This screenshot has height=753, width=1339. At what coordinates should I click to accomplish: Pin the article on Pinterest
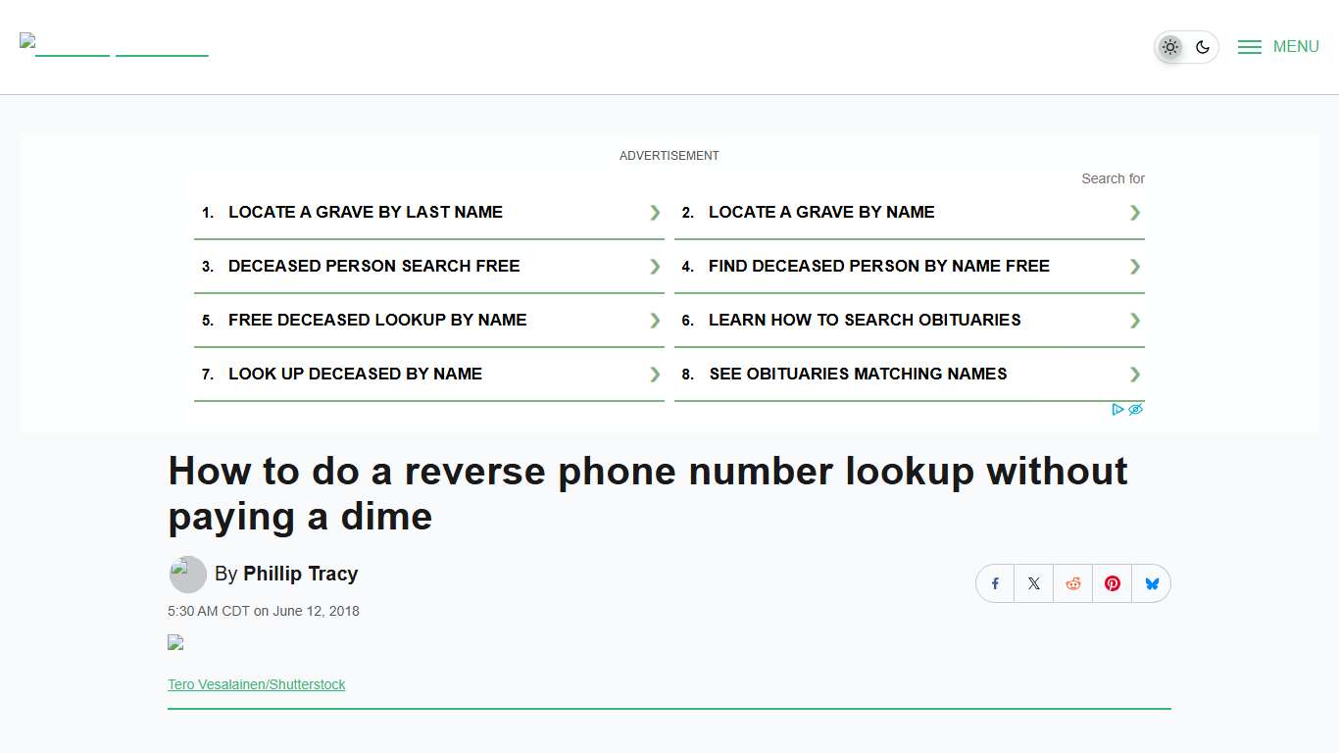[x=1112, y=583]
